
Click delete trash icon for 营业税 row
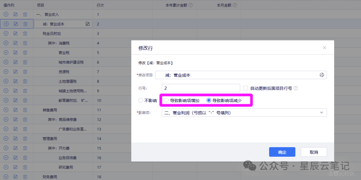25,53
